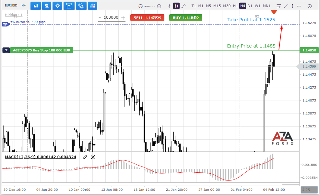Click the BUY 1.14602 button
Screen dimensions: 320x195
point(186,18)
